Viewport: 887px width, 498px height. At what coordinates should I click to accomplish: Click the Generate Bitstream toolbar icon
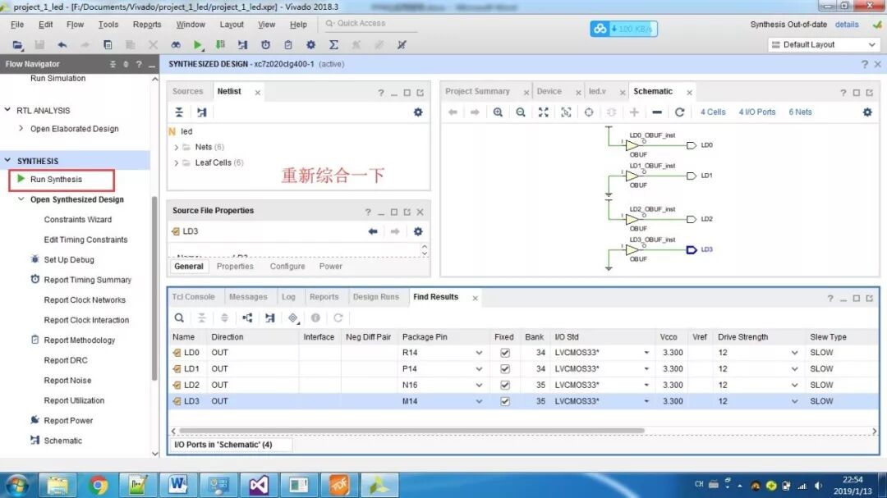point(220,44)
